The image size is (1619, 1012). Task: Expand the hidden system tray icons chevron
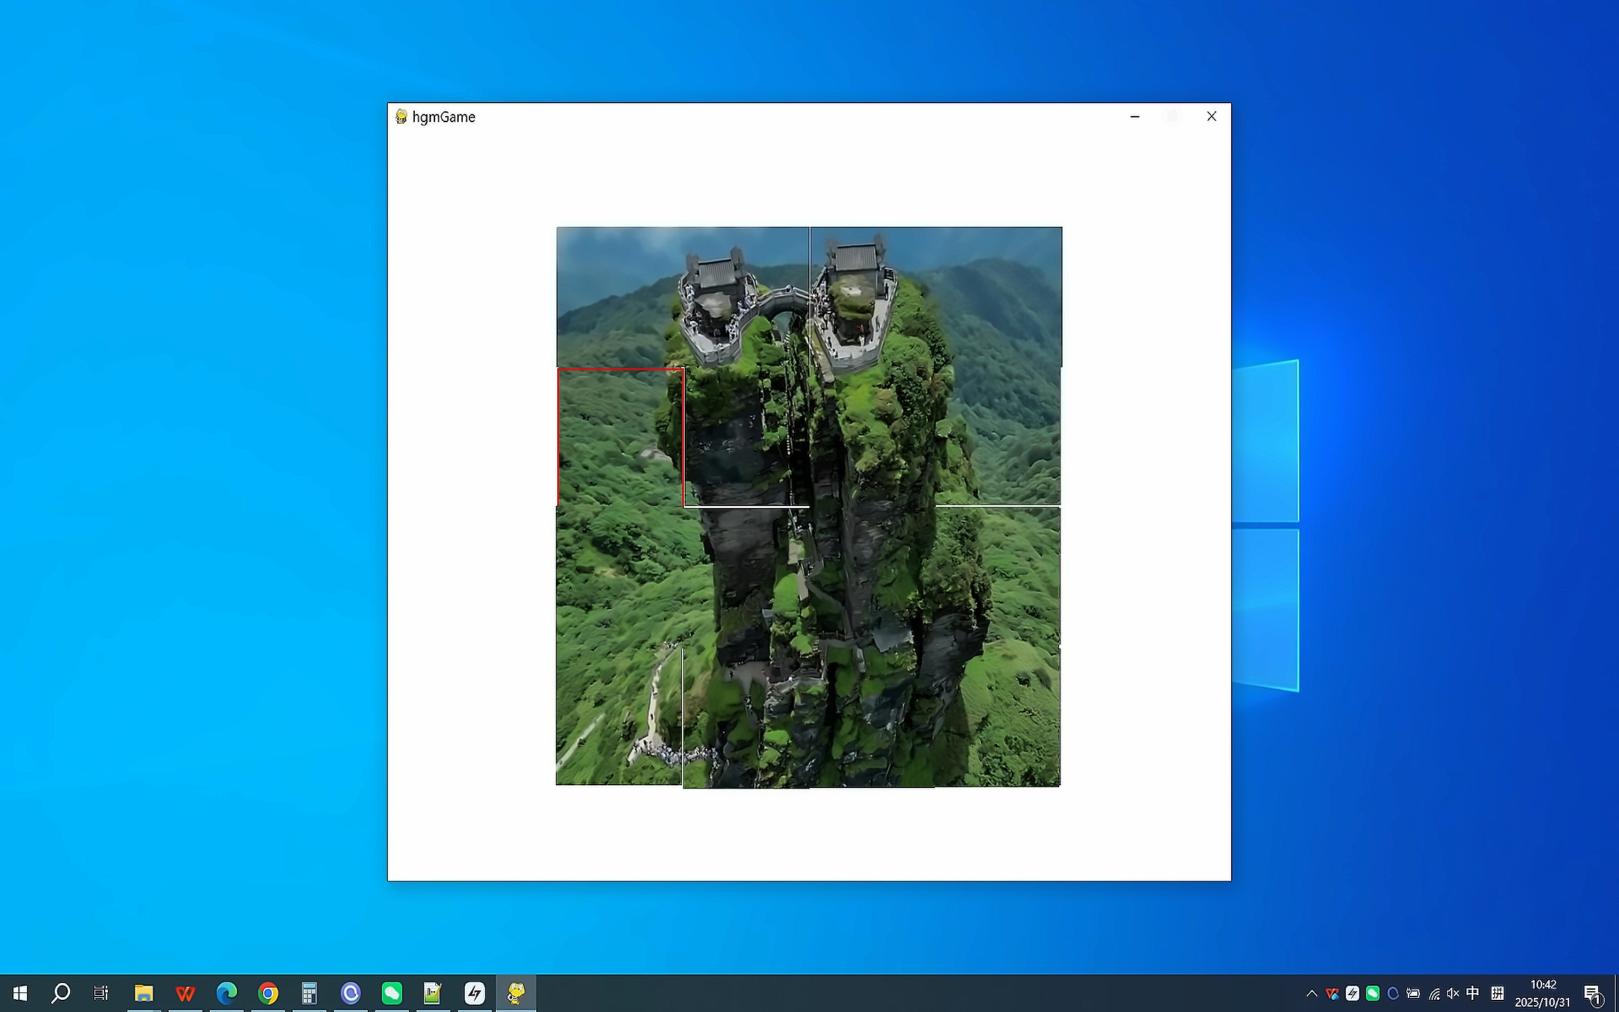(1311, 993)
